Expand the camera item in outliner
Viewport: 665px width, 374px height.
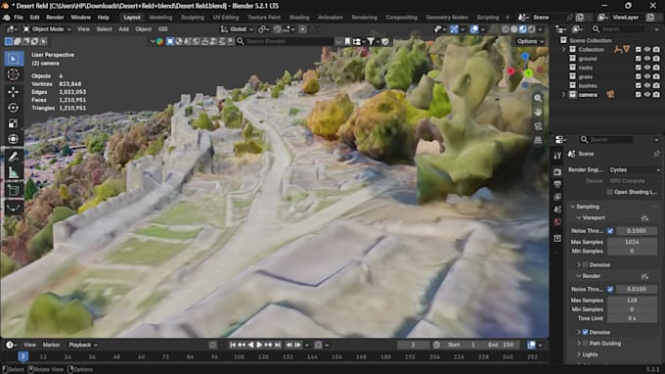click(x=563, y=95)
